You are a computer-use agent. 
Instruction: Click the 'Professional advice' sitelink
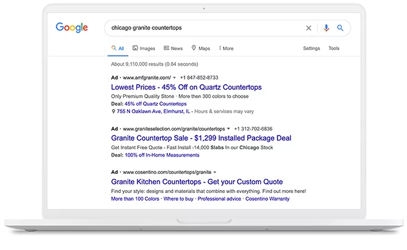click(x=219, y=199)
